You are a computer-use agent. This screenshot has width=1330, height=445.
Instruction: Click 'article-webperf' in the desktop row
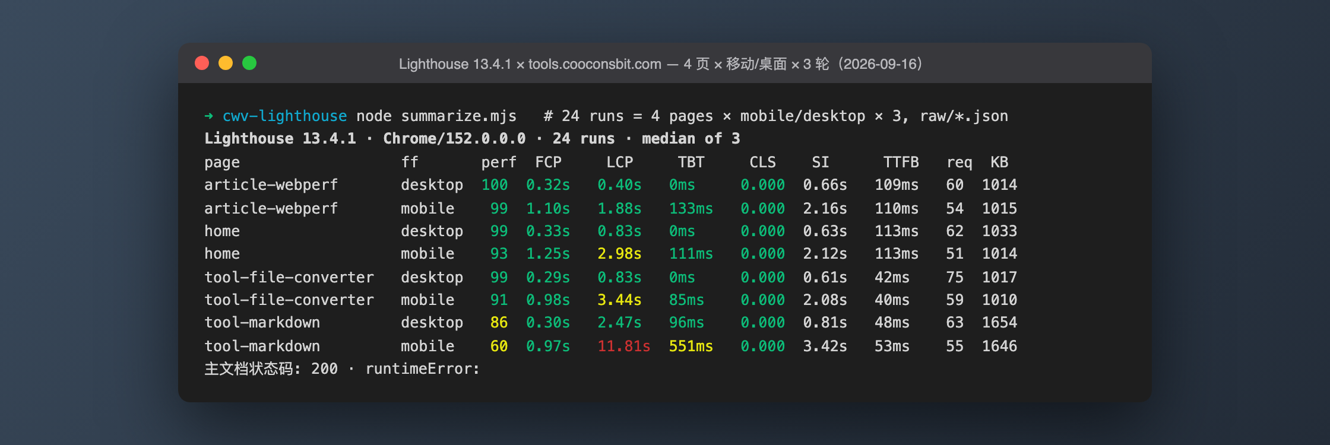click(x=271, y=185)
